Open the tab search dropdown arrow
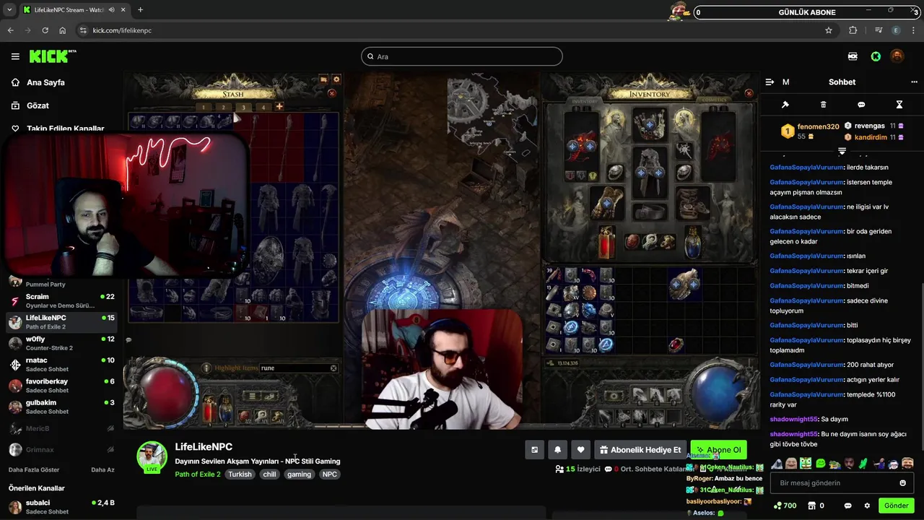Viewport: 924px width, 520px height. (x=9, y=10)
